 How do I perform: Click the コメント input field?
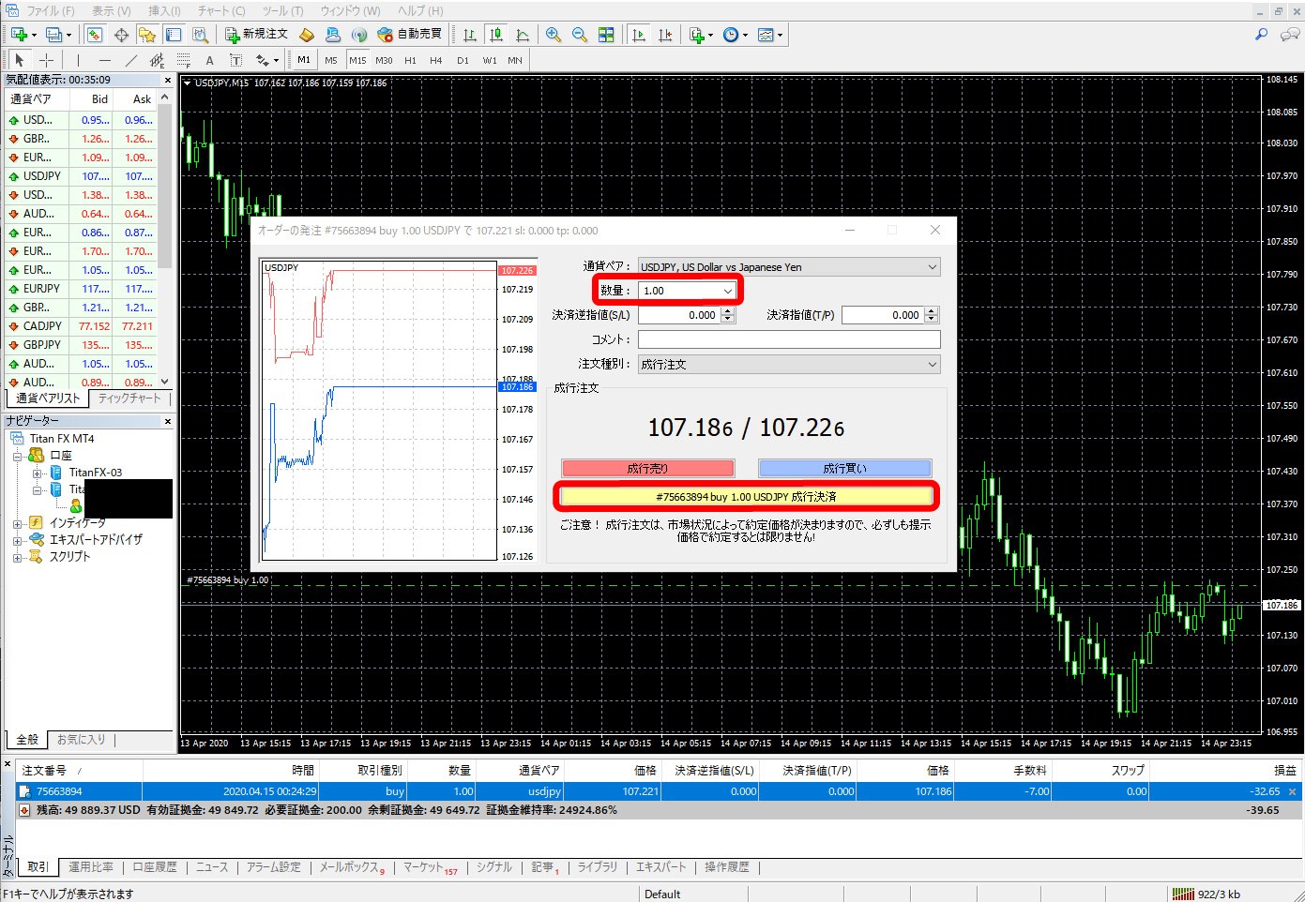789,339
